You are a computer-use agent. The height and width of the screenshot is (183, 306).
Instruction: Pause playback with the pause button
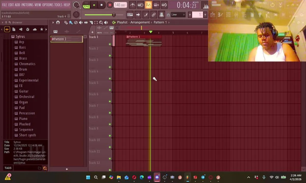click(94, 5)
